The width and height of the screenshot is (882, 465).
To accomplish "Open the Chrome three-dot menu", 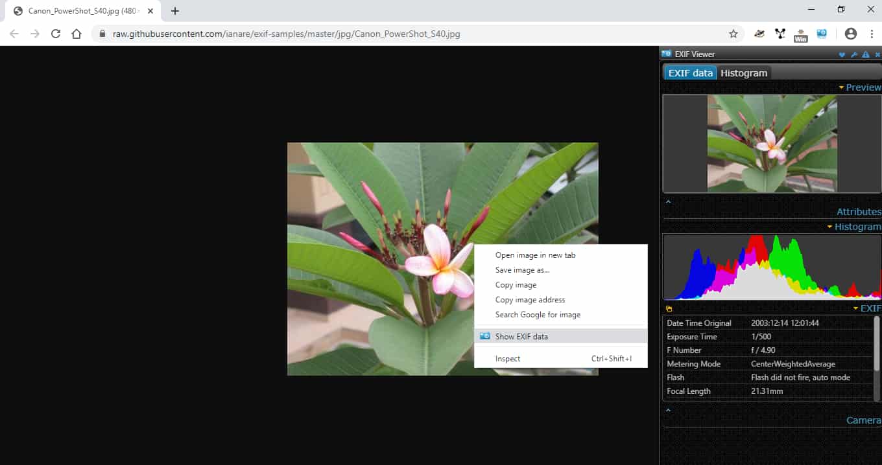I will [x=871, y=34].
